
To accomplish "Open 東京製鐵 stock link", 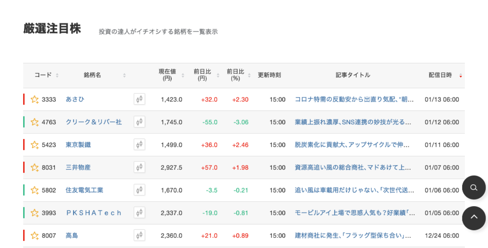I will 78,145.
